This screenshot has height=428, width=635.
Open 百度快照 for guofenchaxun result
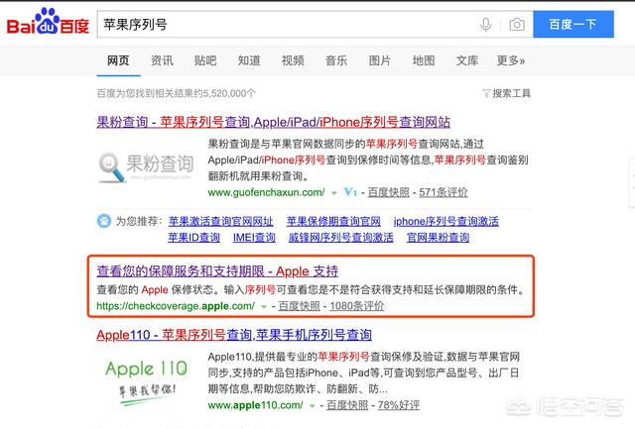click(388, 192)
